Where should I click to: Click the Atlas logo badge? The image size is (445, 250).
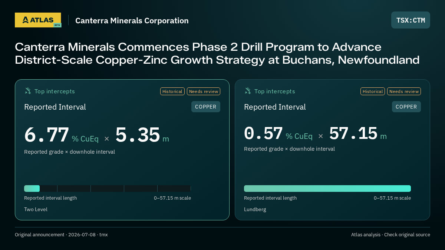[x=38, y=20]
